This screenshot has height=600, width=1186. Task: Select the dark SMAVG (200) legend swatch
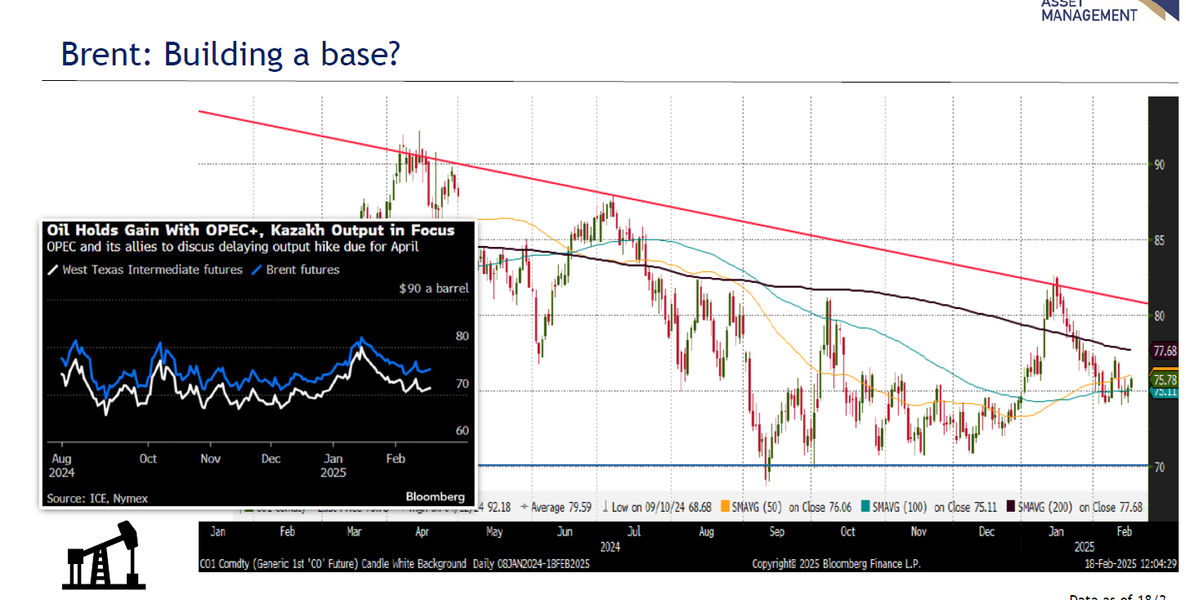point(1011,507)
